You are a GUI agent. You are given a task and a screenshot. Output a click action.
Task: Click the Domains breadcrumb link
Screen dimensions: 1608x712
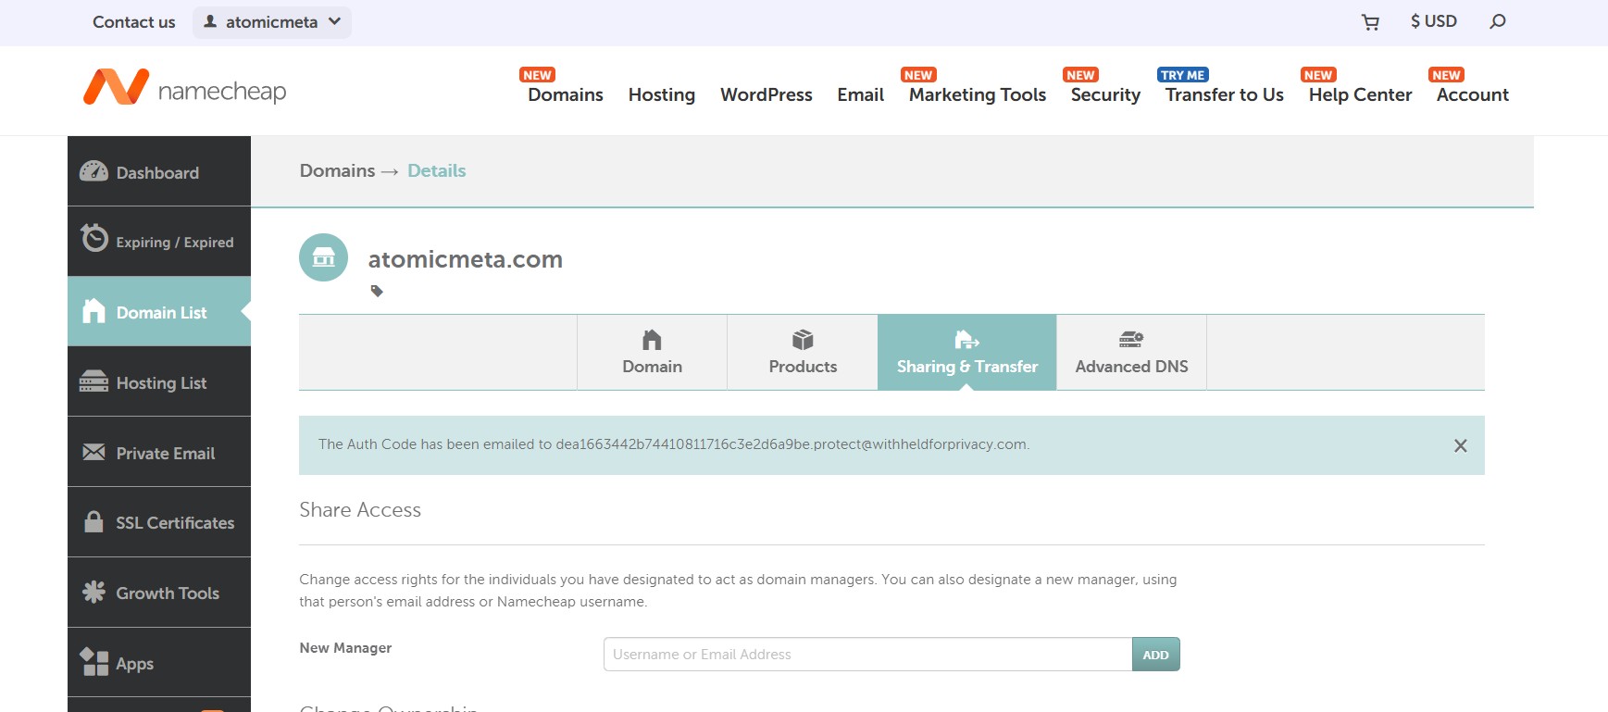coord(337,171)
